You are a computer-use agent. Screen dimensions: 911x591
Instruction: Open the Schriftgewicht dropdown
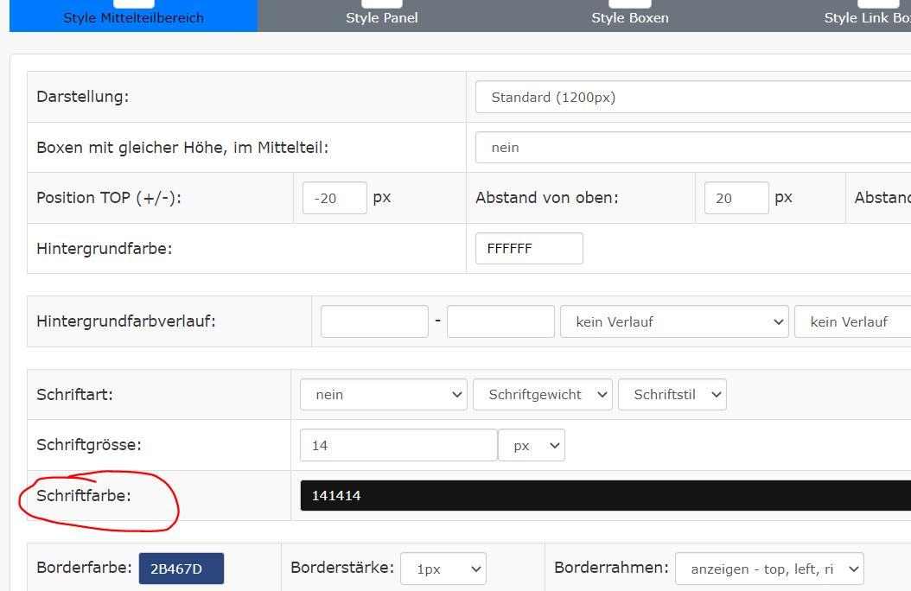pyautogui.click(x=542, y=394)
